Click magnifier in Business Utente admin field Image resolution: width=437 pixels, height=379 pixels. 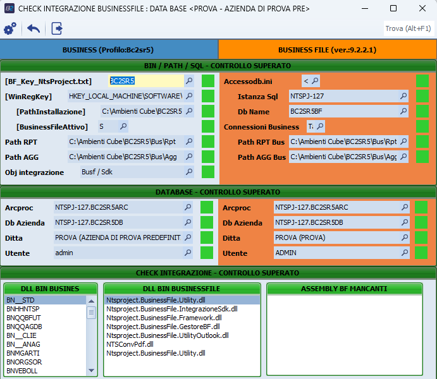pos(188,253)
